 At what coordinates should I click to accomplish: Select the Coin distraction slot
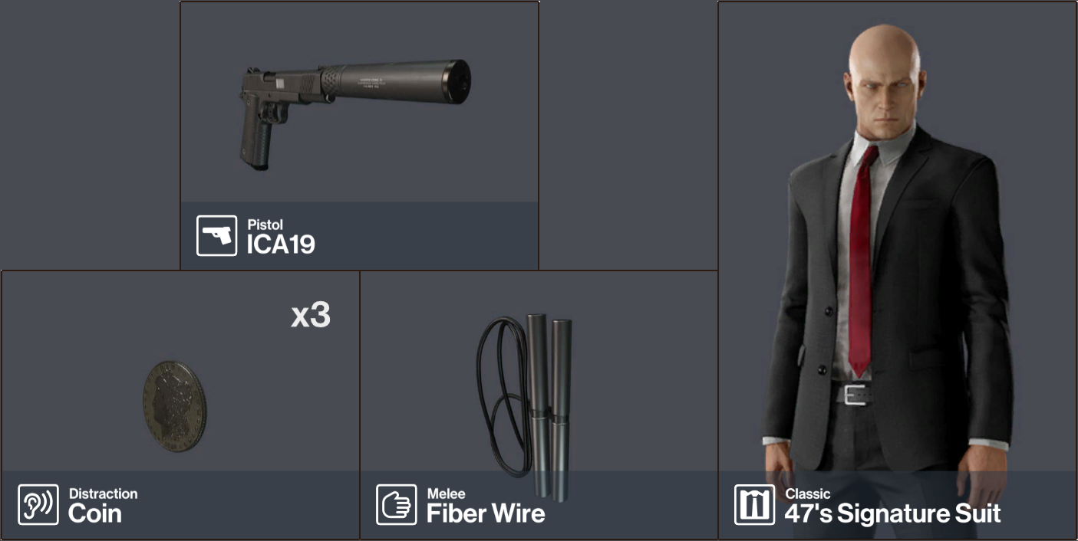[x=180, y=405]
